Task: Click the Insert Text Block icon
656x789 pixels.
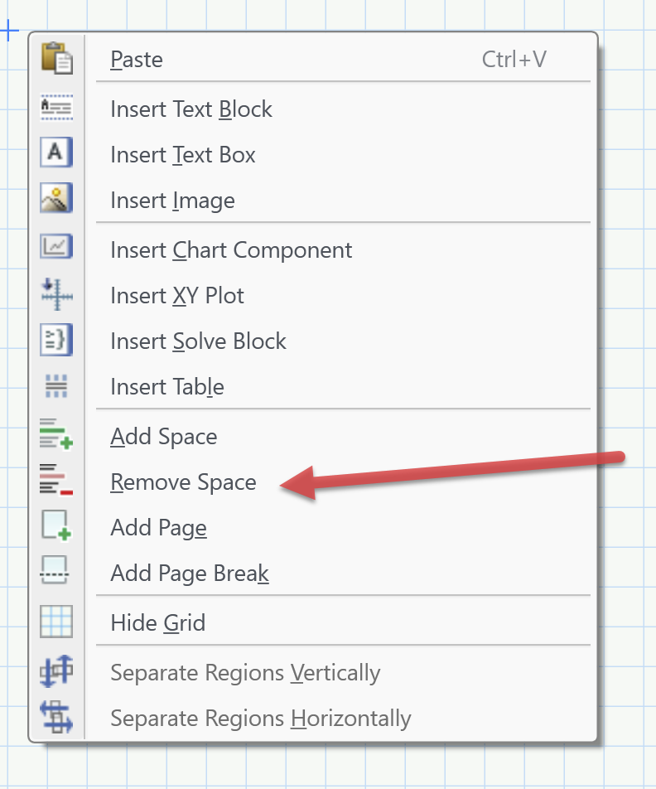Action: click(56, 108)
